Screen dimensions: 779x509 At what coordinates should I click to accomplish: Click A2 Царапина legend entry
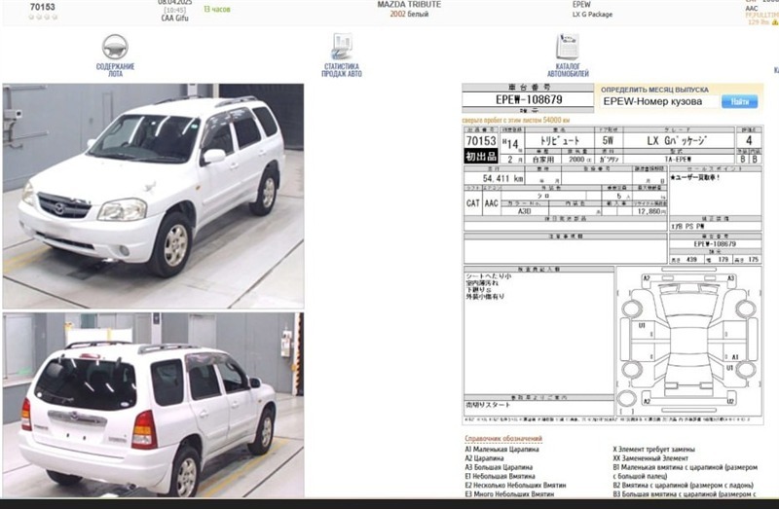tap(484, 457)
